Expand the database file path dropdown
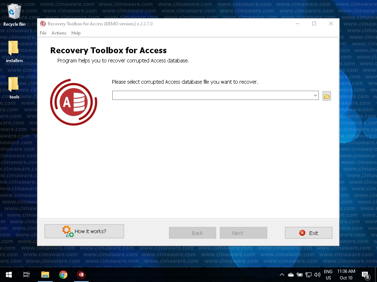This screenshot has width=377, height=282. (315, 95)
